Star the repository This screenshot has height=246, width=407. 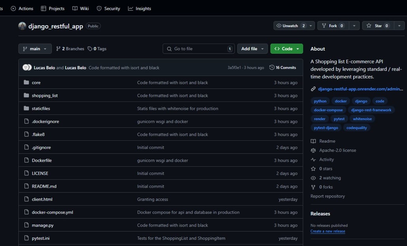[378, 26]
